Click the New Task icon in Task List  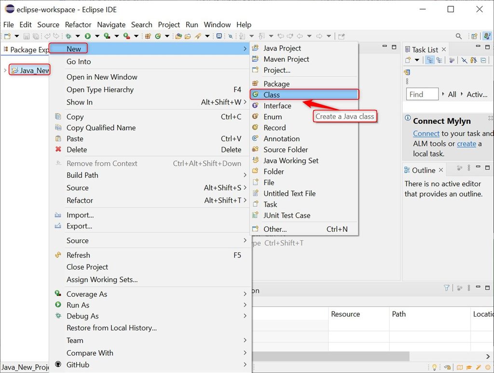[408, 60]
